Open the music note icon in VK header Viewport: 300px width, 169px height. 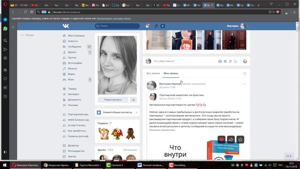(x=156, y=26)
